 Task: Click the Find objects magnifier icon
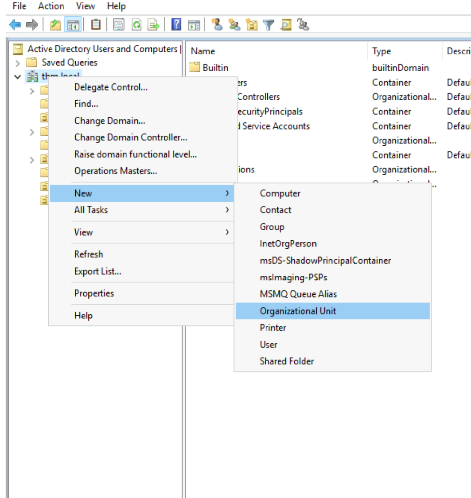pyautogui.click(x=286, y=25)
